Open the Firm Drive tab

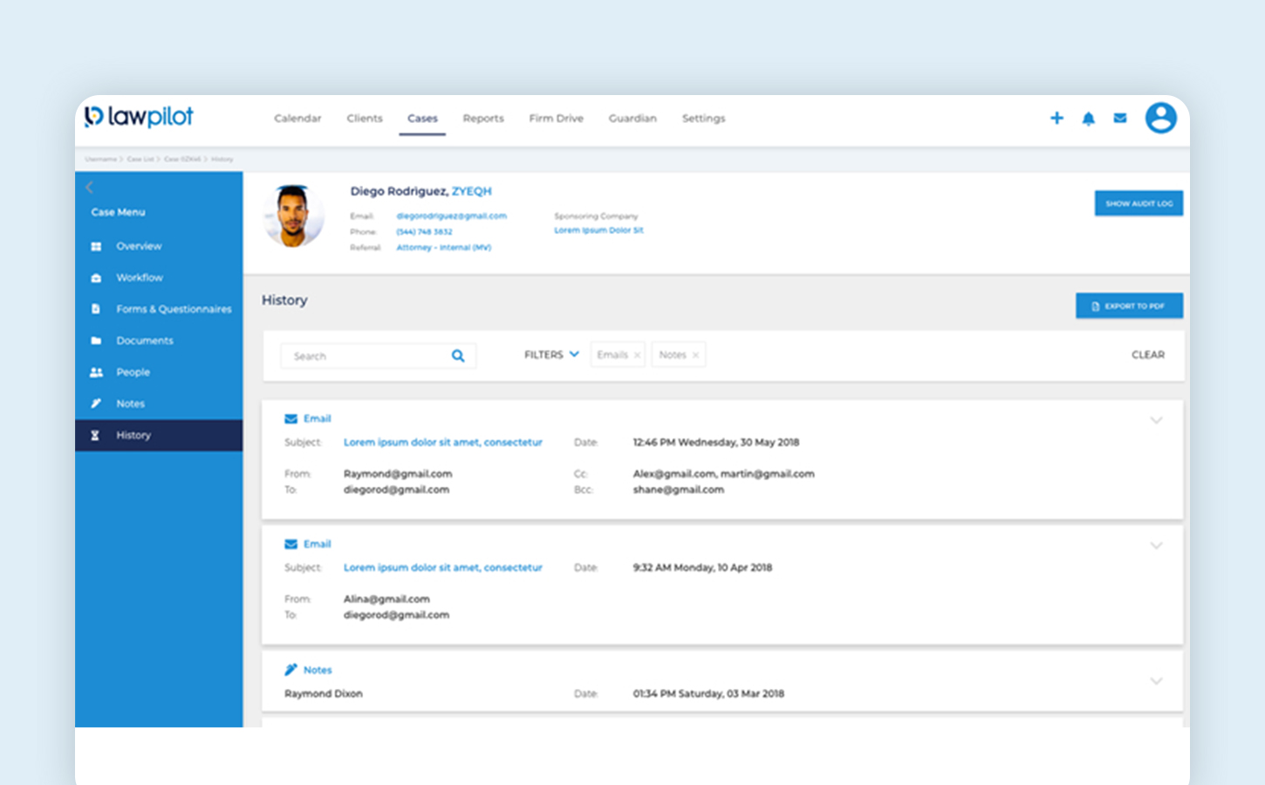coord(556,119)
